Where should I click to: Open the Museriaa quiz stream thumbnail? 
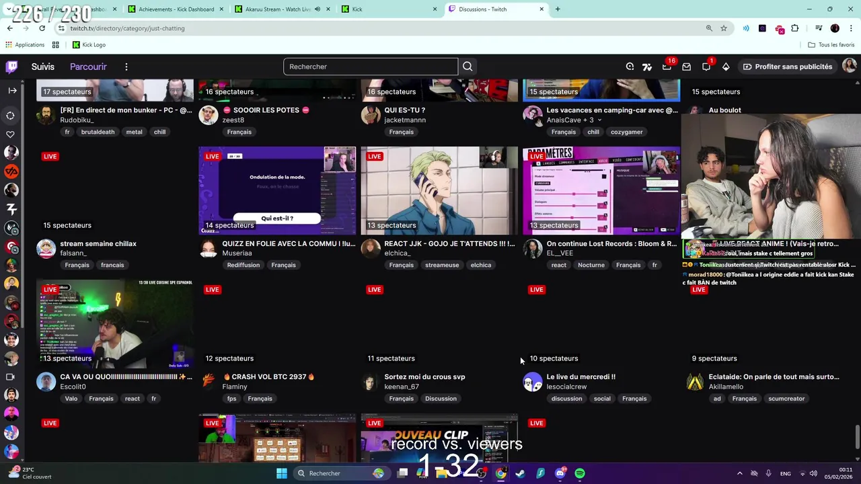coord(277,191)
